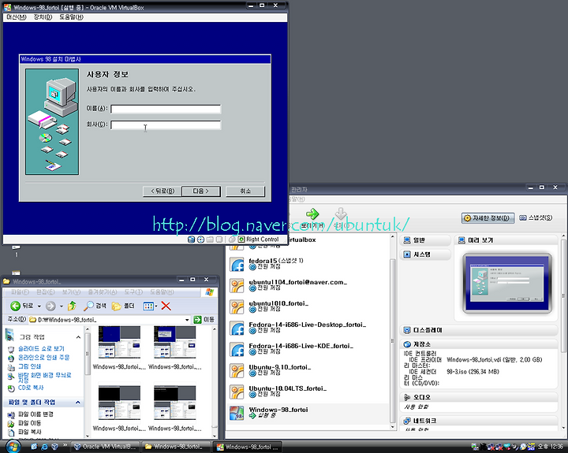Open the forward history dropdown arrow in Explorer
568x453 pixels.
click(62, 306)
